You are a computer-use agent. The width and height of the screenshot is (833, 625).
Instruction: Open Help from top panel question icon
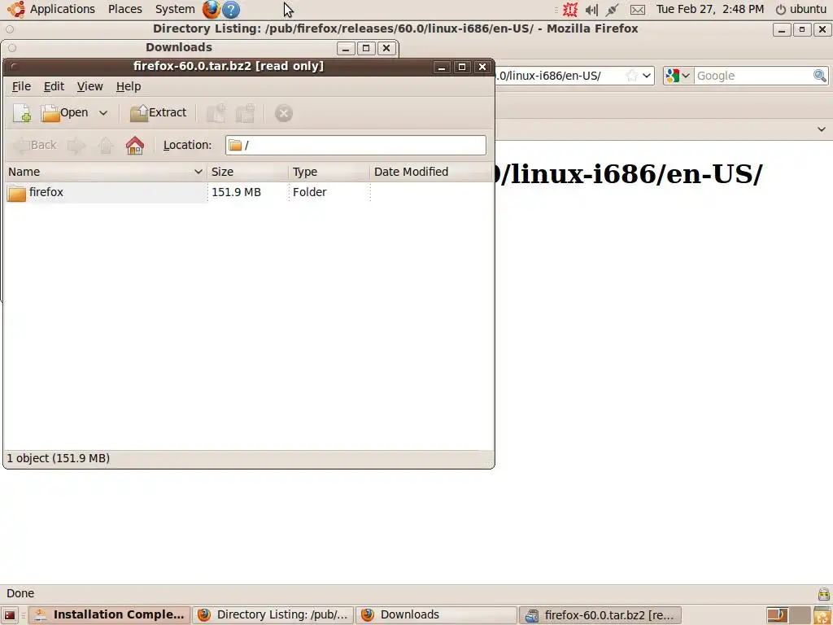tap(230, 10)
